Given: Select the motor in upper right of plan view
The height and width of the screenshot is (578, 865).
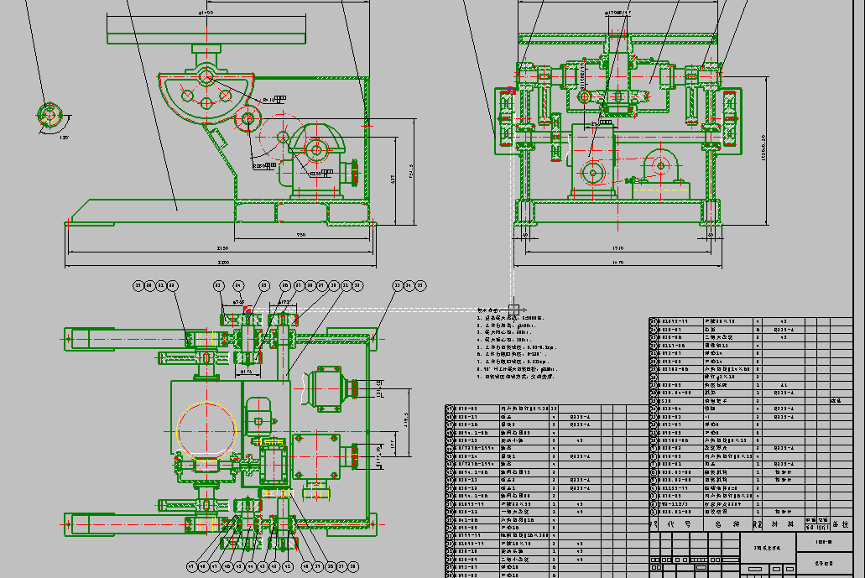Looking at the screenshot, I should pos(327,390).
